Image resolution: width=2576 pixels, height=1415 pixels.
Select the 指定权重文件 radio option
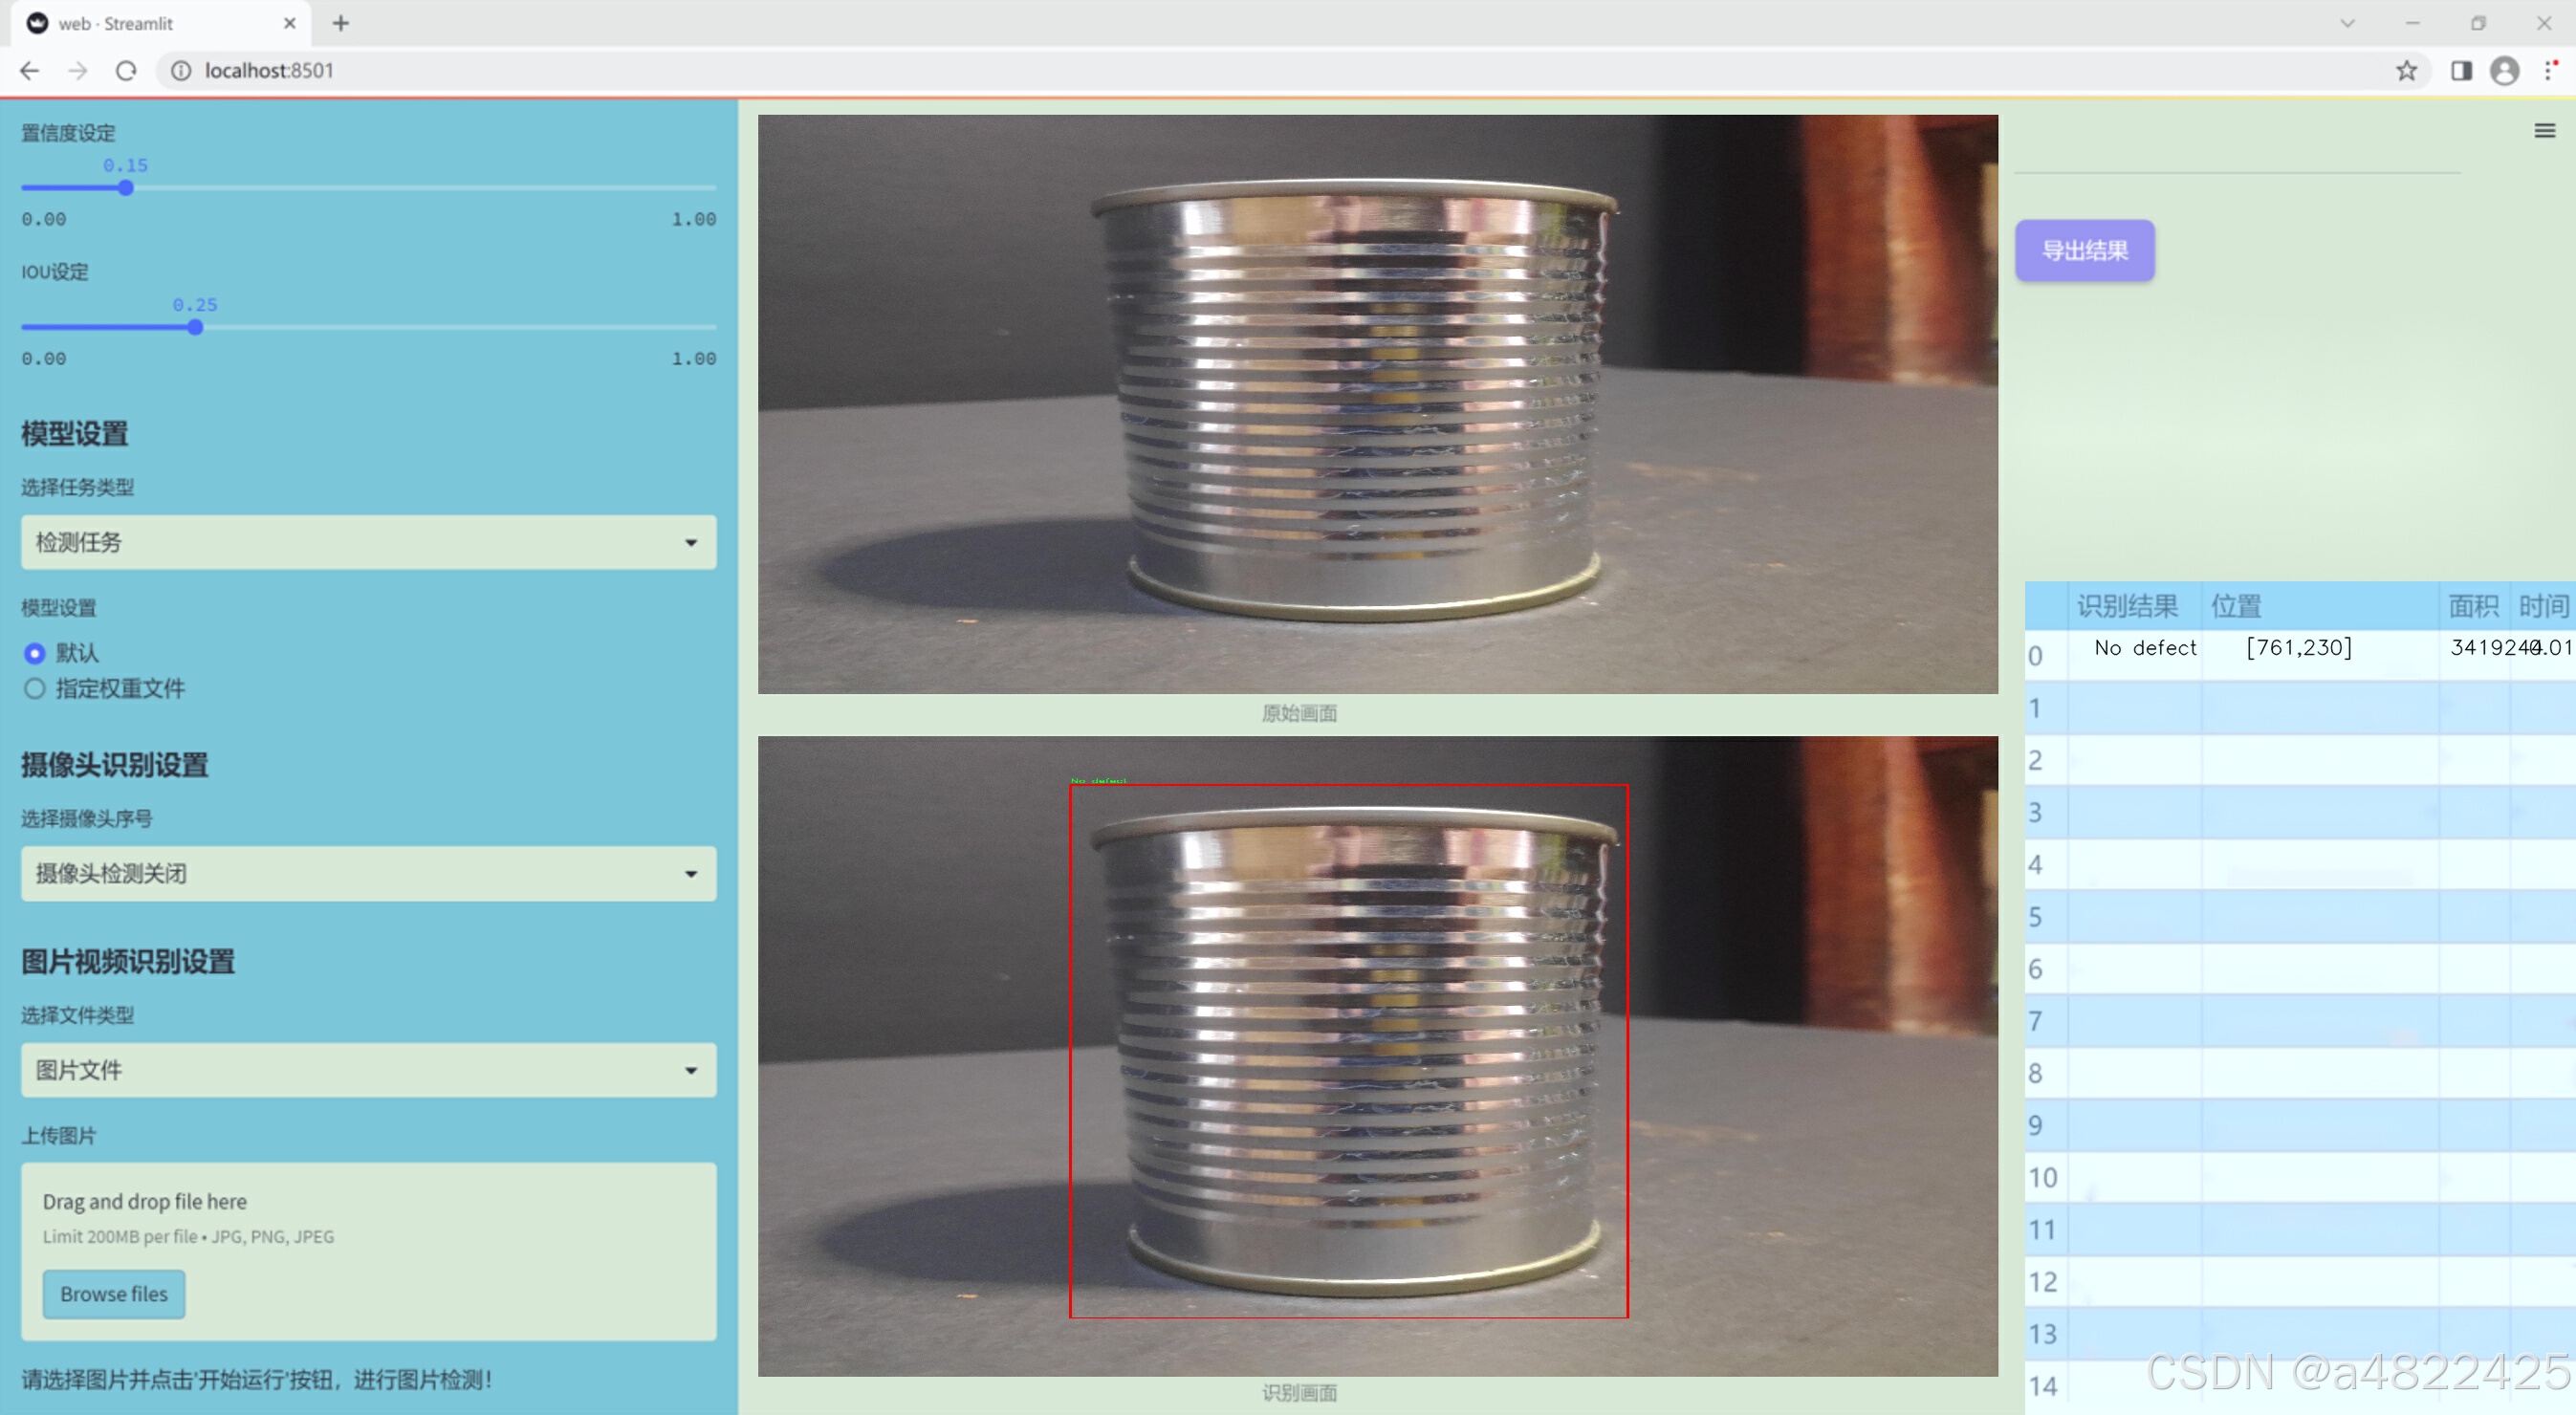click(x=35, y=688)
